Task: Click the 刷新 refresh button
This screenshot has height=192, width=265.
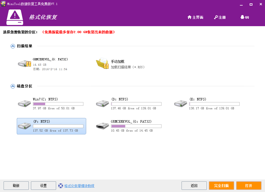Action: click(16, 186)
